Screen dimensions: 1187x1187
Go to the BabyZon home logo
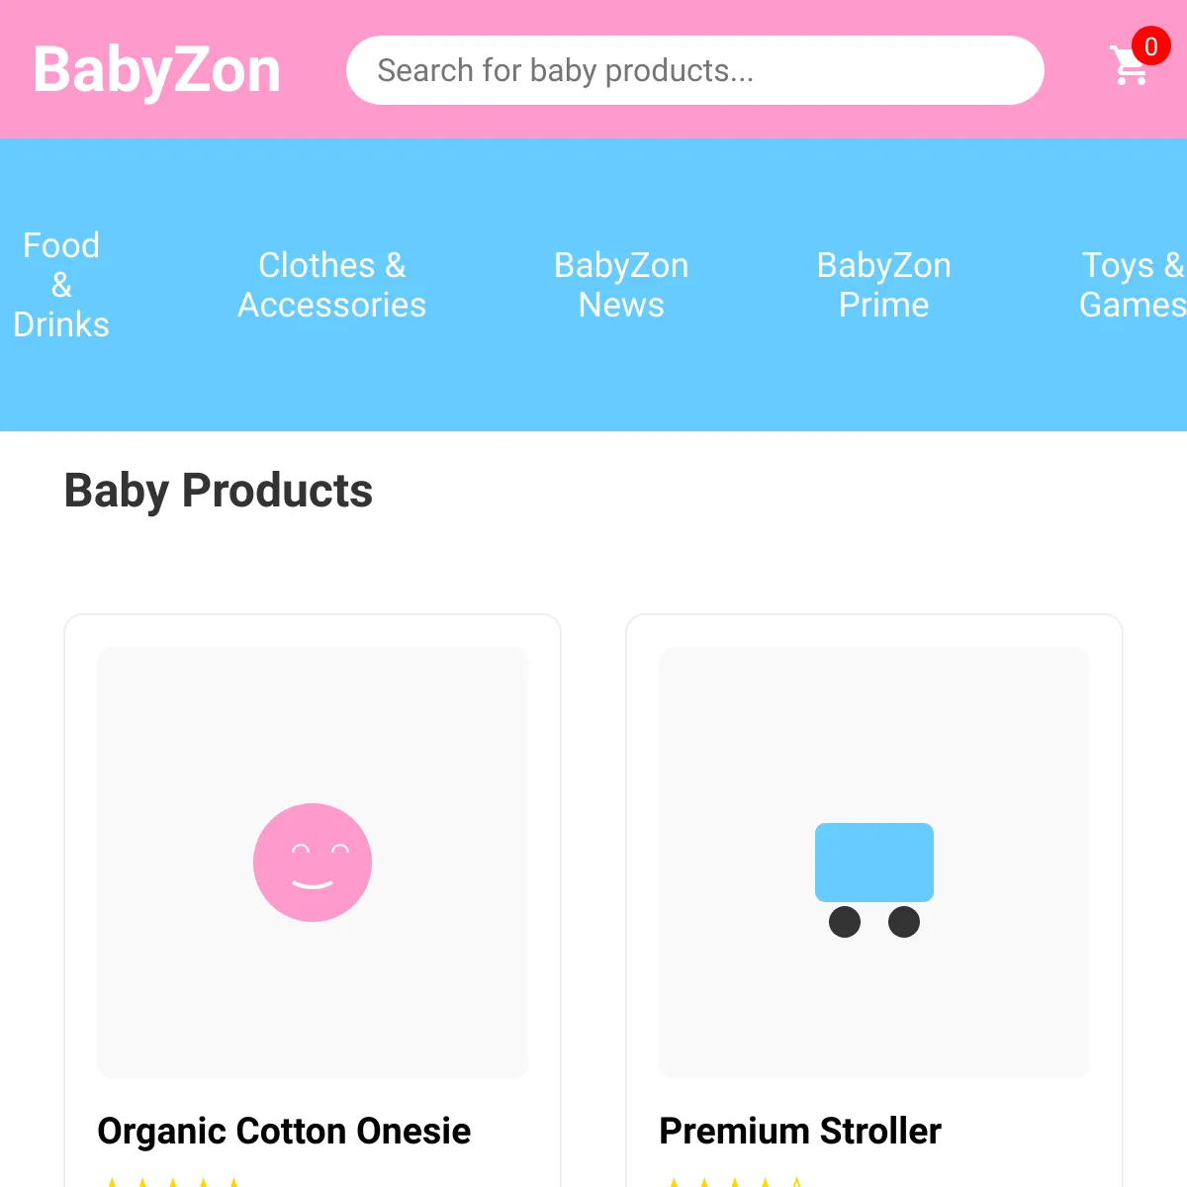point(157,70)
